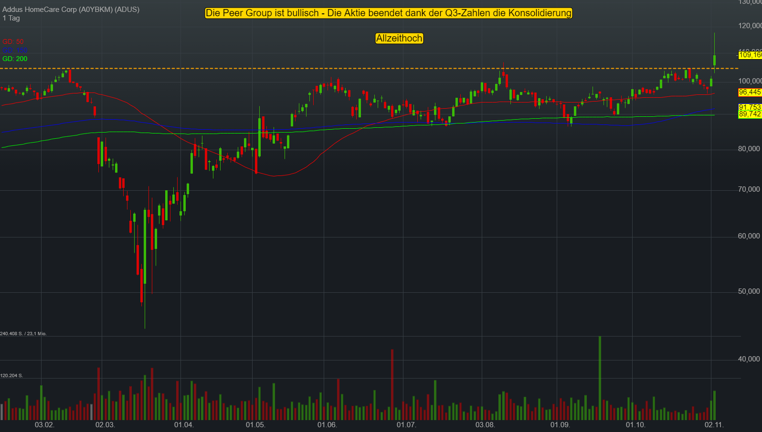Click the 80,000 price axis label

[749, 149]
